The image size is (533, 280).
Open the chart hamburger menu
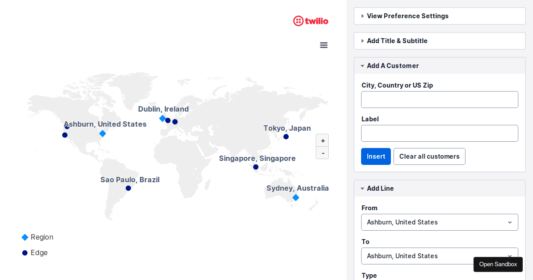[x=324, y=45]
